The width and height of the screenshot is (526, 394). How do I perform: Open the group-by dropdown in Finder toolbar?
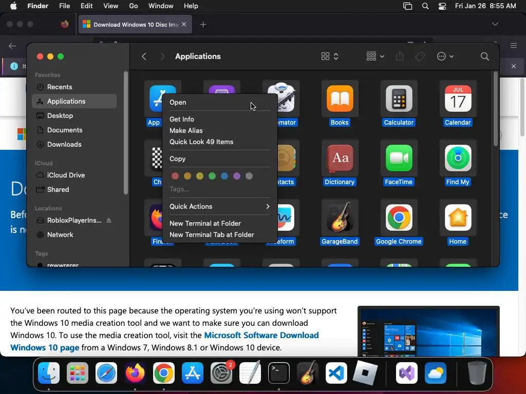tap(375, 56)
